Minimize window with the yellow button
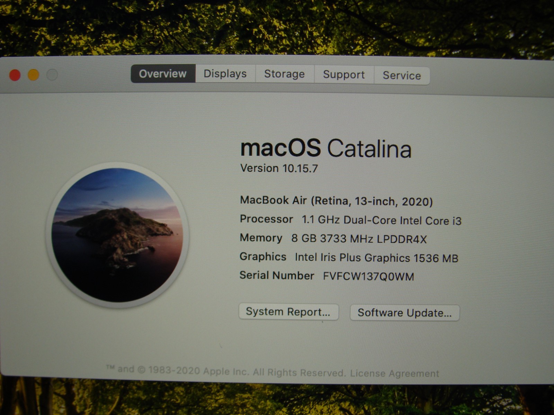This screenshot has height=415, width=554. pyautogui.click(x=34, y=75)
